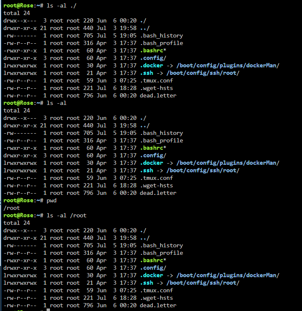
Task: Click .config/ directory in the 'ls -al ./' output
Action: pos(153,58)
